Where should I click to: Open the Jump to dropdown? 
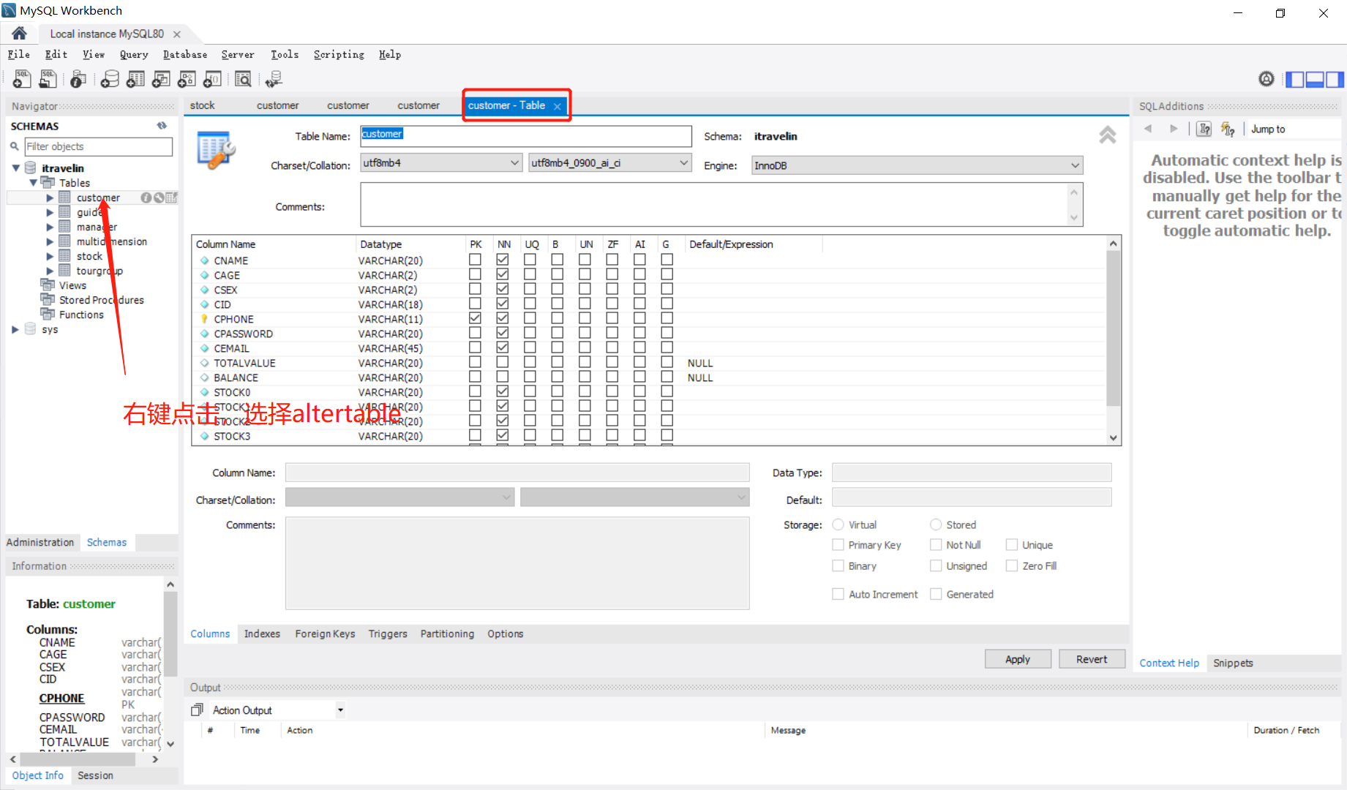[1293, 129]
